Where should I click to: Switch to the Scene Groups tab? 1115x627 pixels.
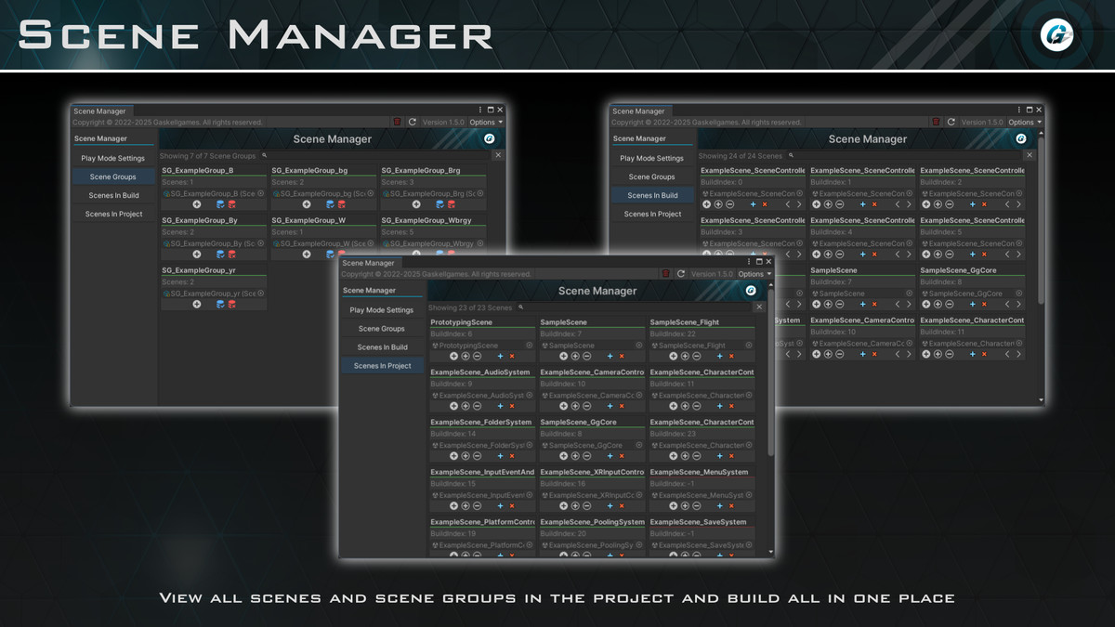[382, 329]
